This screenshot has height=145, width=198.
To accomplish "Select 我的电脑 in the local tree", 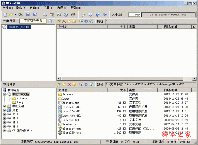I will [14, 90].
